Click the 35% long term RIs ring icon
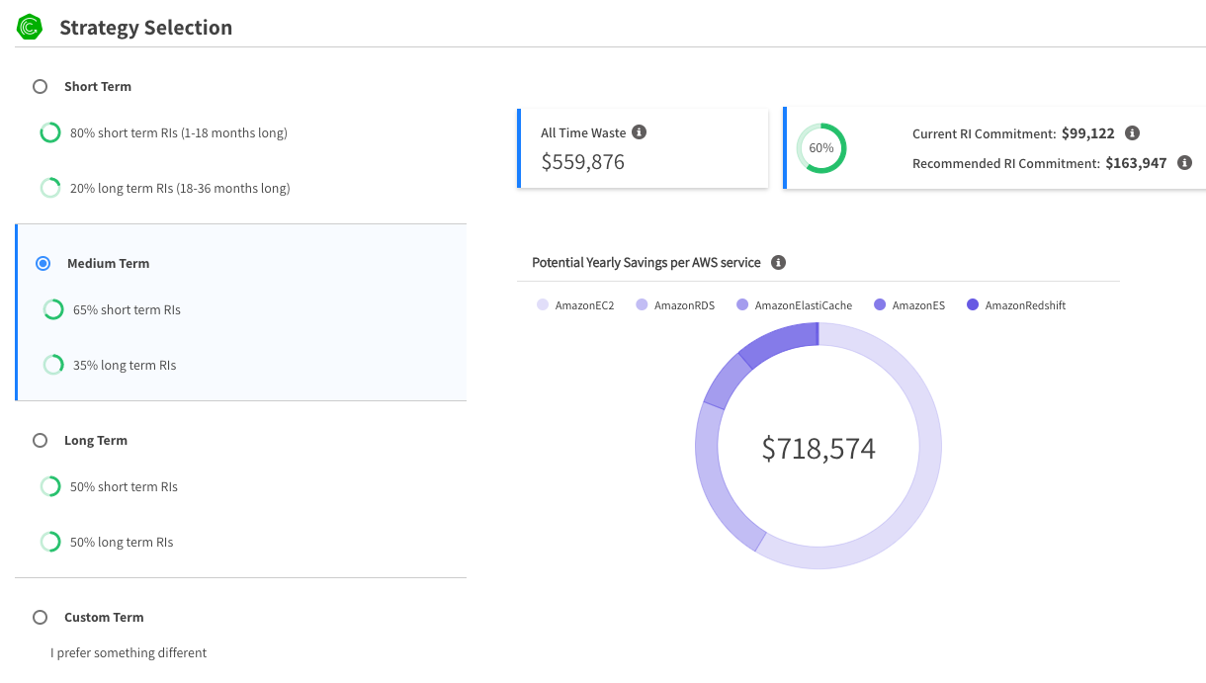The width and height of the screenshot is (1206, 683). coord(53,365)
